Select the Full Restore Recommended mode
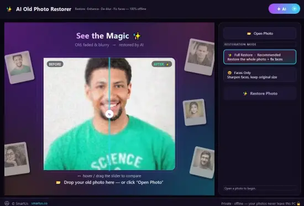This screenshot has height=206, width=304. coord(260,57)
